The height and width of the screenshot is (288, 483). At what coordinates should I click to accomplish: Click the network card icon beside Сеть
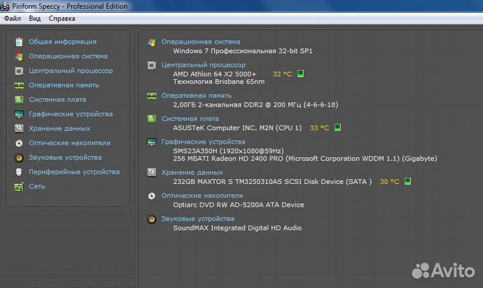click(19, 187)
